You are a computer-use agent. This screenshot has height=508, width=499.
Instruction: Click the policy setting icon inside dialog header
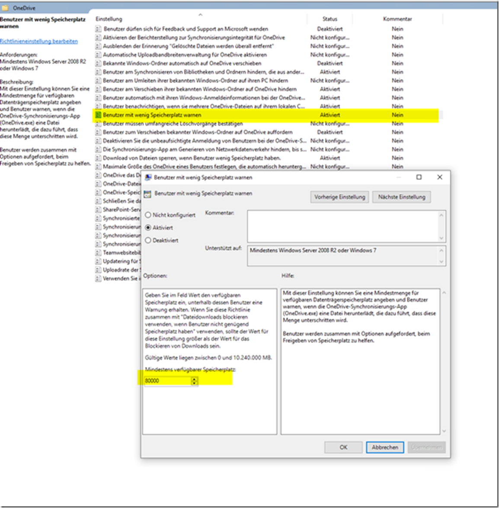click(147, 194)
